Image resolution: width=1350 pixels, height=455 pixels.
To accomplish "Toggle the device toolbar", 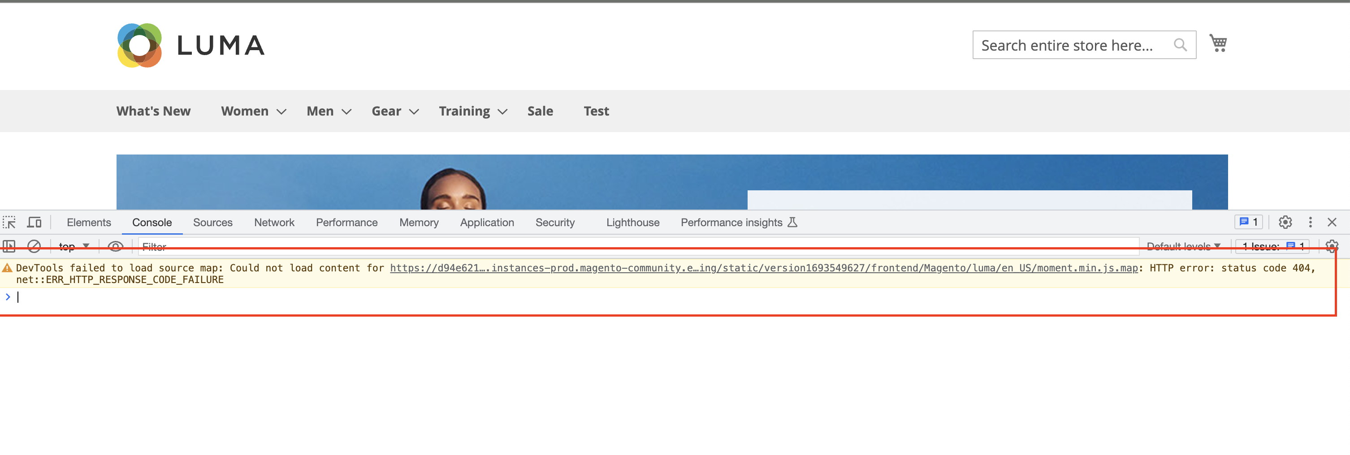I will pos(34,222).
